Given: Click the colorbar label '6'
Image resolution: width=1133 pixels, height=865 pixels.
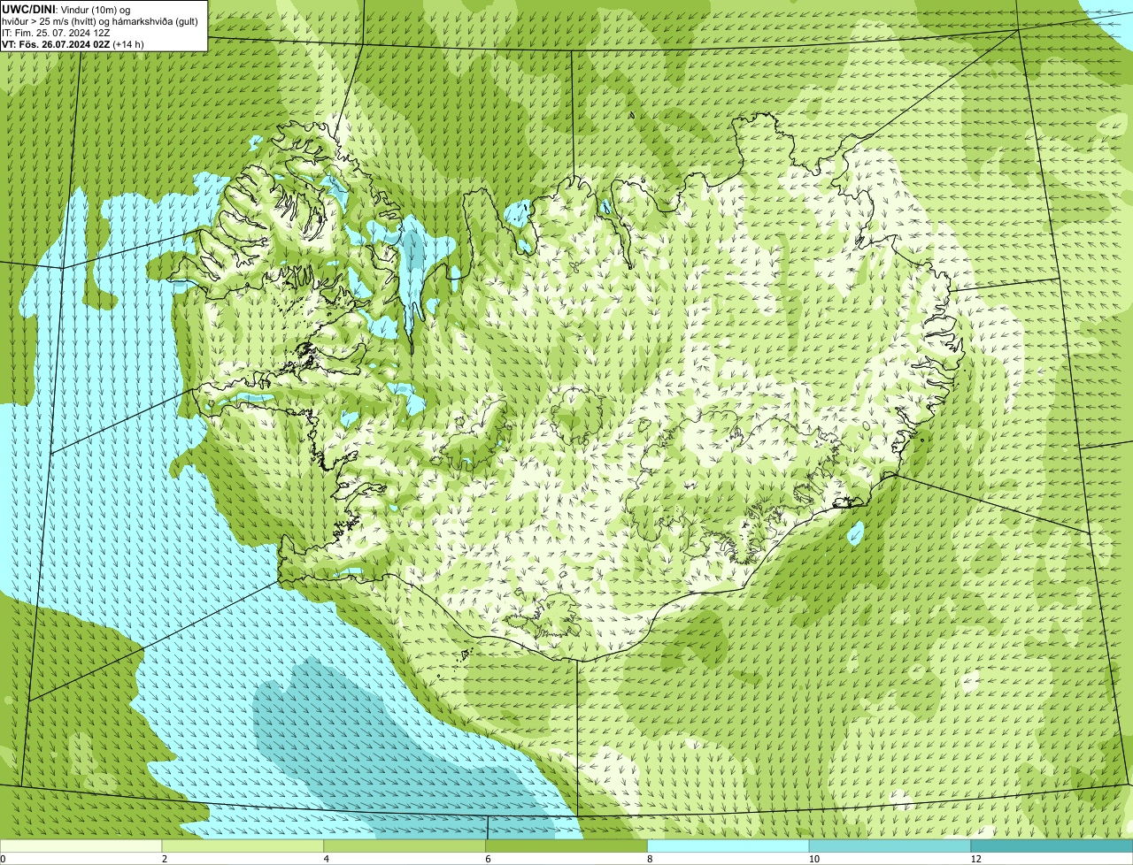Looking at the screenshot, I should [x=488, y=859].
